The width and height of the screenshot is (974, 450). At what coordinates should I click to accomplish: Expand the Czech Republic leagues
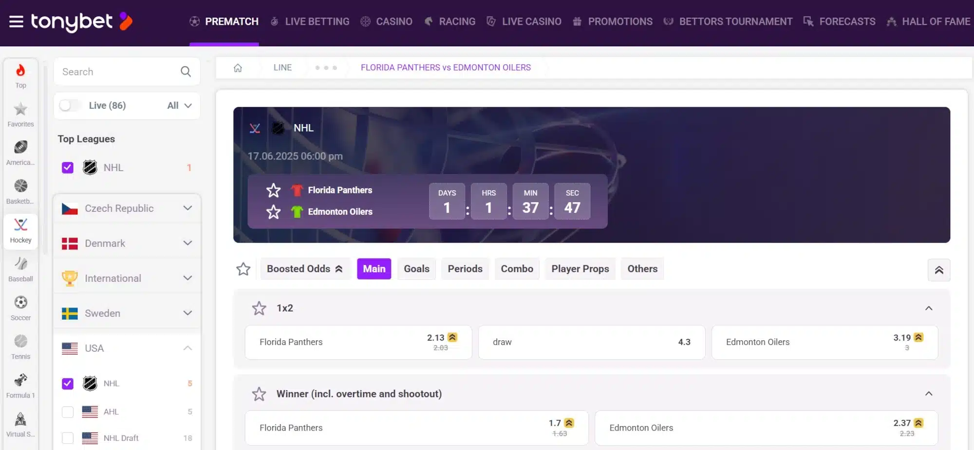[x=127, y=208]
